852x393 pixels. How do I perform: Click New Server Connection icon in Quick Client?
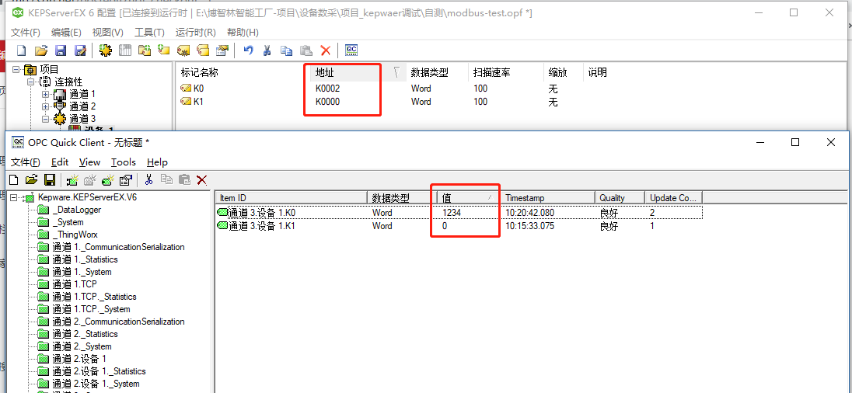(x=72, y=179)
